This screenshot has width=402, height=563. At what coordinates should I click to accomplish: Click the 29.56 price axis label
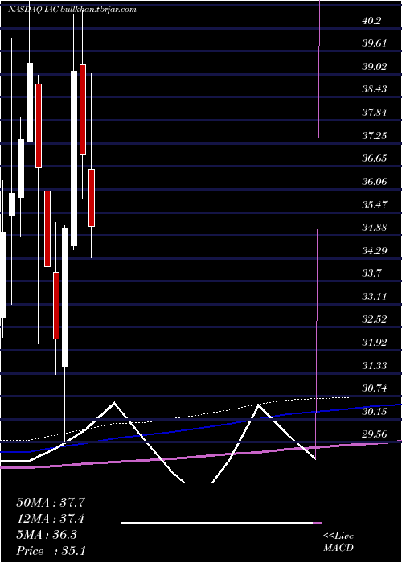click(x=375, y=434)
